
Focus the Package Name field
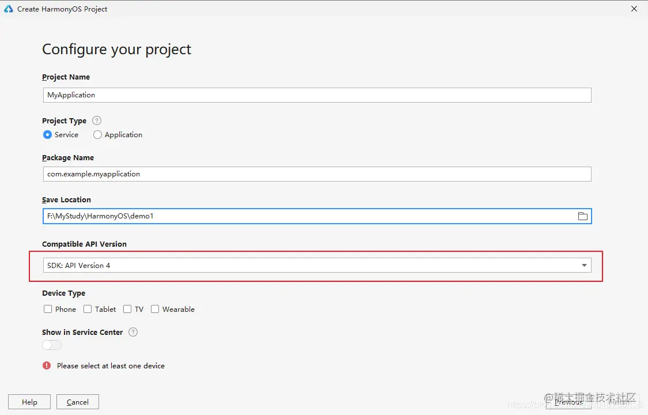pos(317,174)
